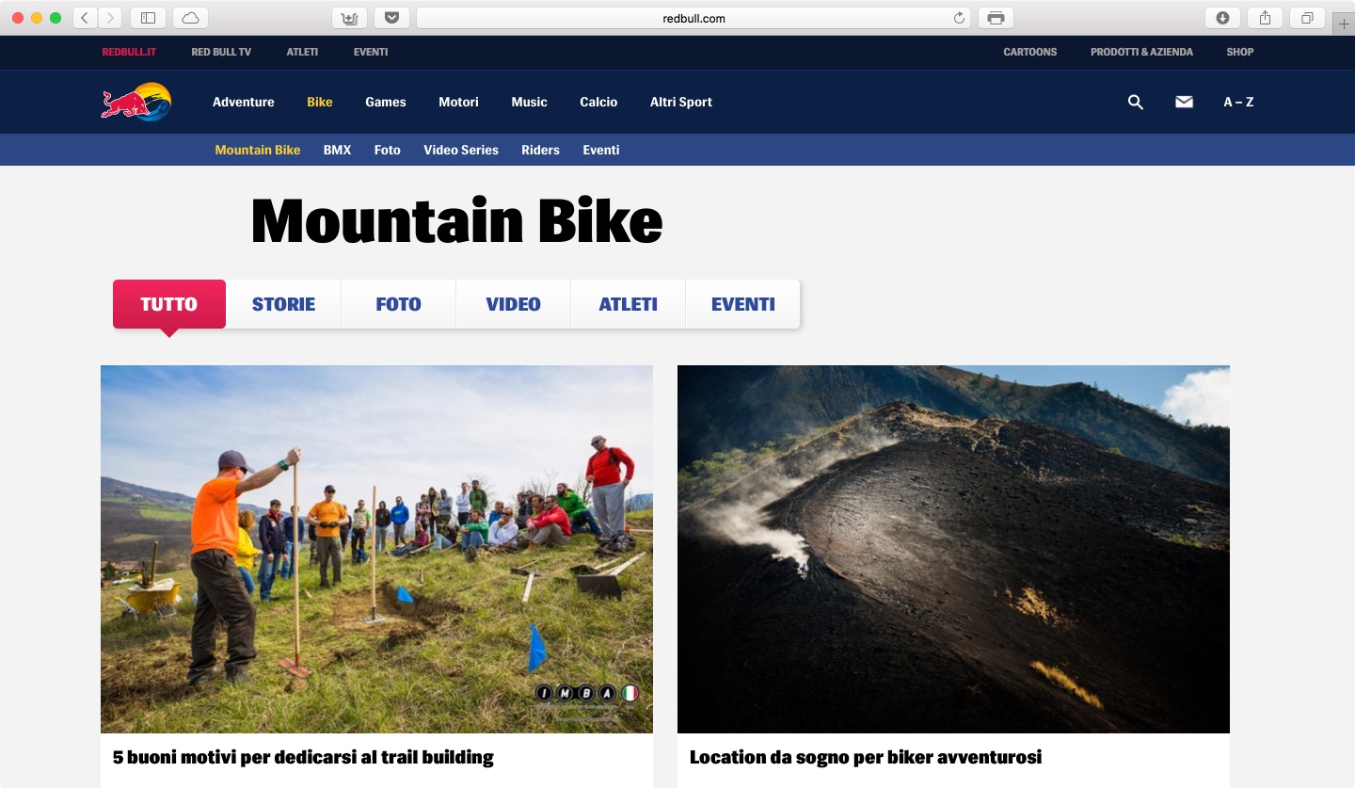Open EVENTI in the top bar
This screenshot has height=788, width=1355.
371,52
